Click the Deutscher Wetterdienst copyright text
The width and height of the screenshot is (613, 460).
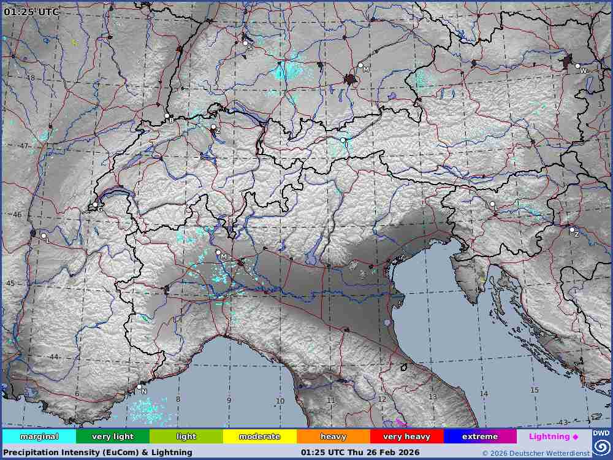coord(535,453)
